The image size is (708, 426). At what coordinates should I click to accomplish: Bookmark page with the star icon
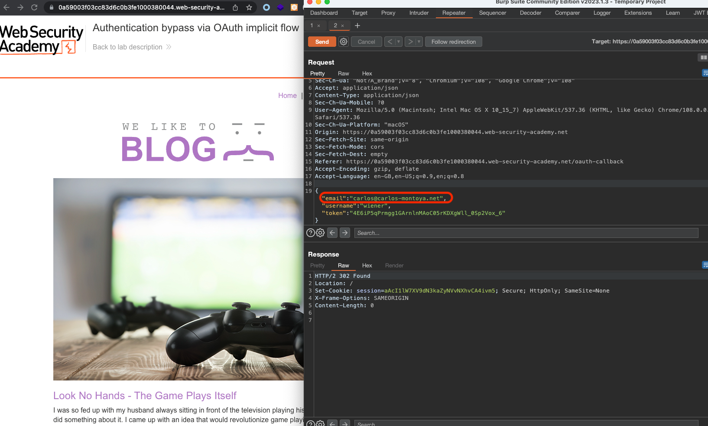pyautogui.click(x=249, y=7)
